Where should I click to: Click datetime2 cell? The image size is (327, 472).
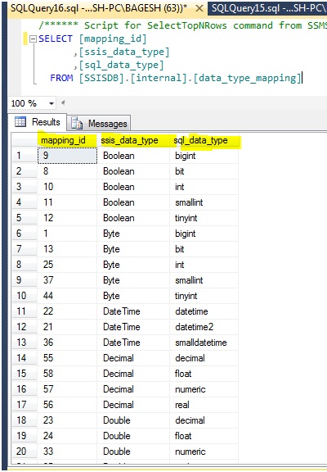coord(204,327)
